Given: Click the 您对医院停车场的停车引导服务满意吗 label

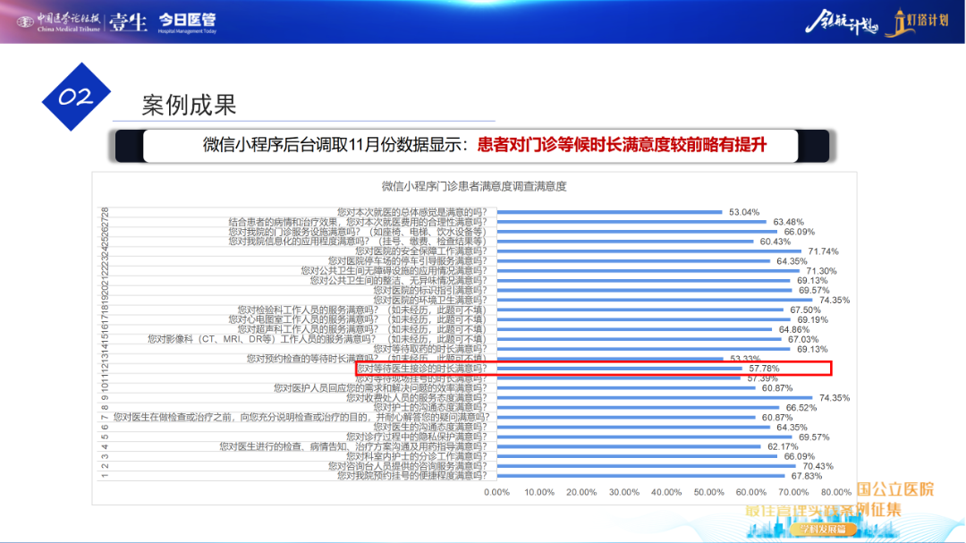Looking at the screenshot, I should pyautogui.click(x=394, y=261).
